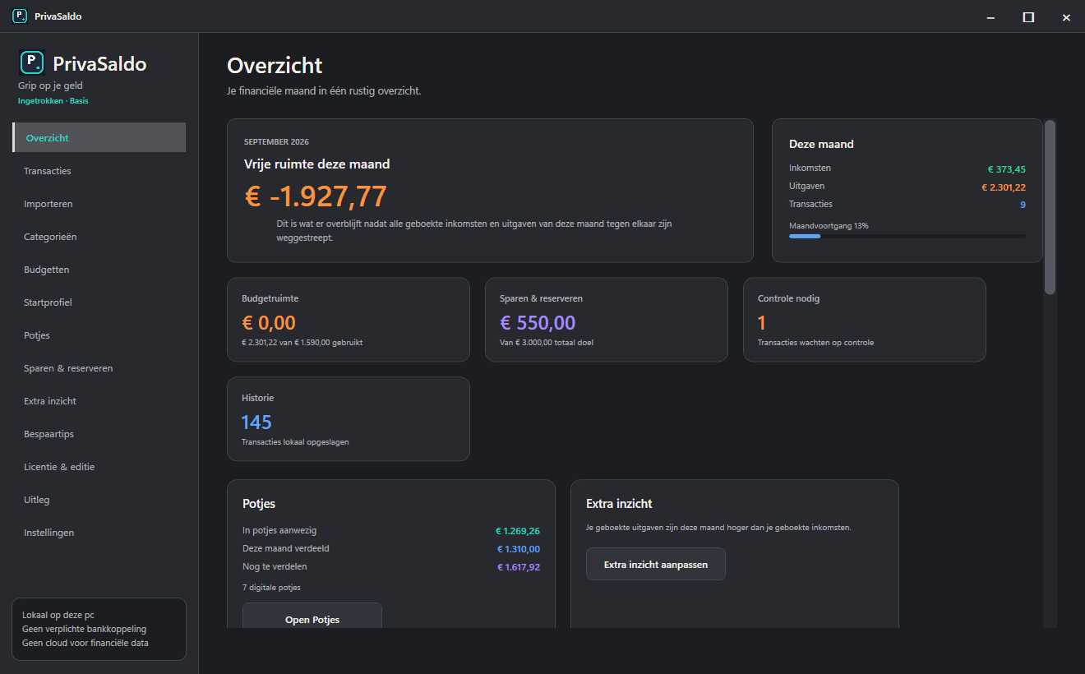Click the Budgetruimte card
The width and height of the screenshot is (1085, 674).
349,320
